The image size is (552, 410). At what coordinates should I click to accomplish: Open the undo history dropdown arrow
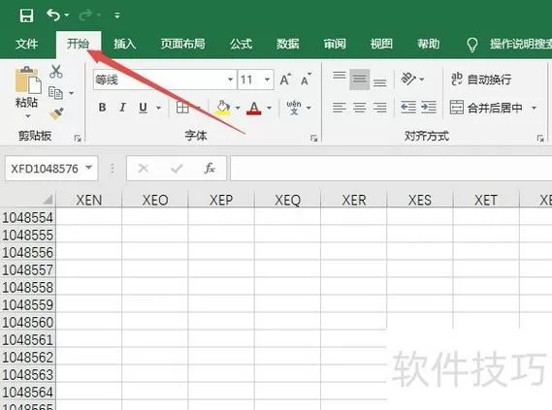pyautogui.click(x=67, y=16)
